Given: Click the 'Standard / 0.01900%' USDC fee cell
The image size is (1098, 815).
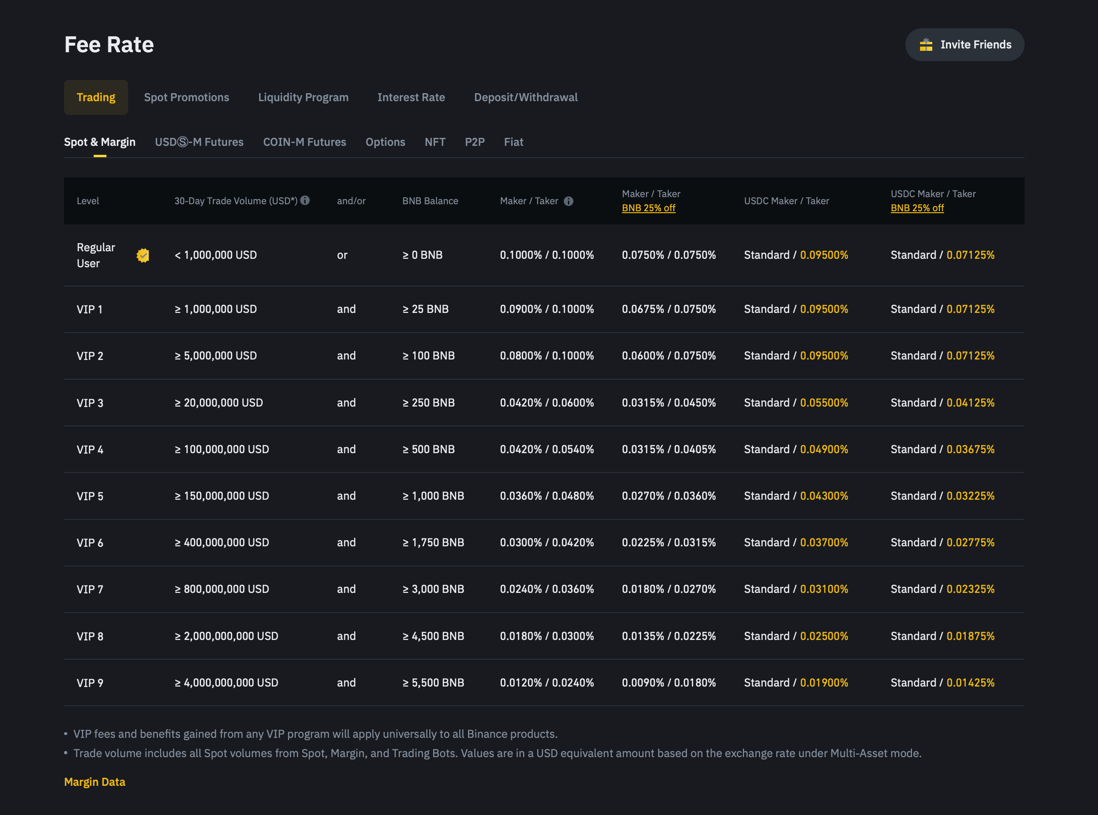Looking at the screenshot, I should tap(796, 683).
